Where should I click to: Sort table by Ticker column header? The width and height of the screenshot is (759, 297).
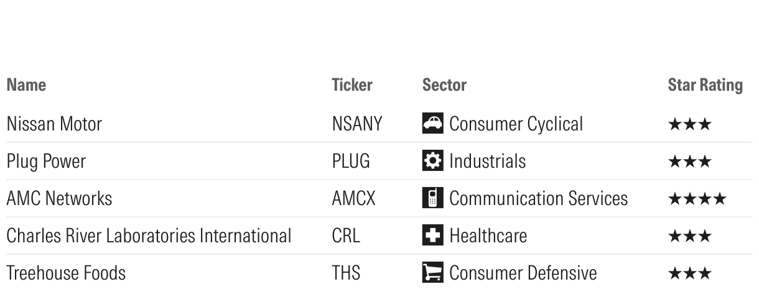(352, 85)
